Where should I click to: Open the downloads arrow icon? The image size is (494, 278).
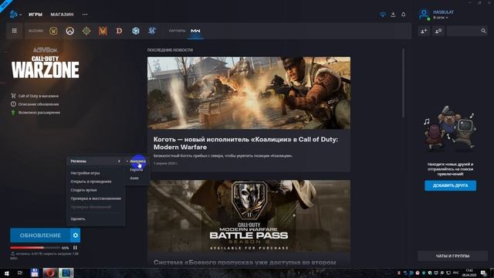(393, 15)
